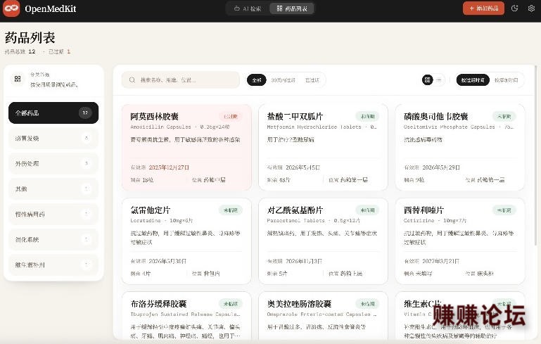Toggle the dark mode moon icon

tap(514, 8)
